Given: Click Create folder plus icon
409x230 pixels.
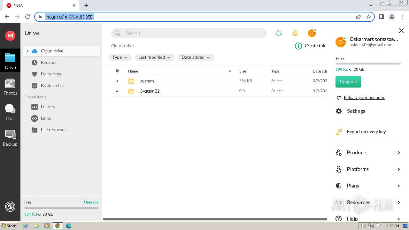Looking at the screenshot, I should pyautogui.click(x=298, y=46).
